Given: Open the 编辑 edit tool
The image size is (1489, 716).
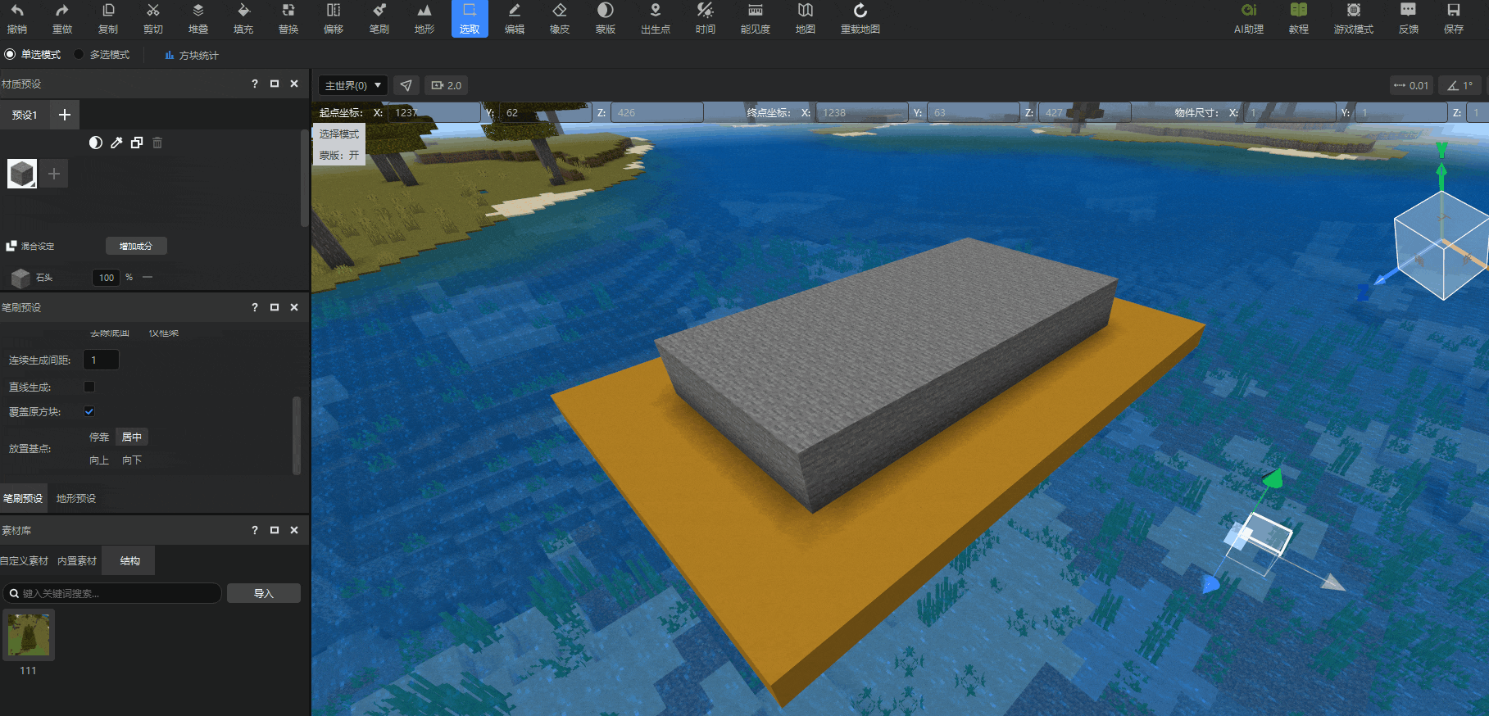Looking at the screenshot, I should tap(515, 19).
